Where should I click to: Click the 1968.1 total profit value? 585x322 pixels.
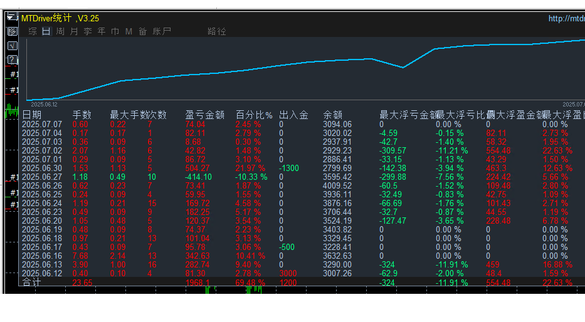pyautogui.click(x=198, y=282)
